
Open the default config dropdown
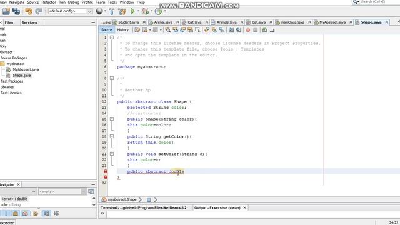click(x=70, y=11)
